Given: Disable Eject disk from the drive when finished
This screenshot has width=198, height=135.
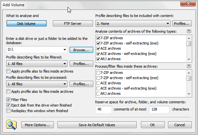Looking at the screenshot, I should pos(8,105).
